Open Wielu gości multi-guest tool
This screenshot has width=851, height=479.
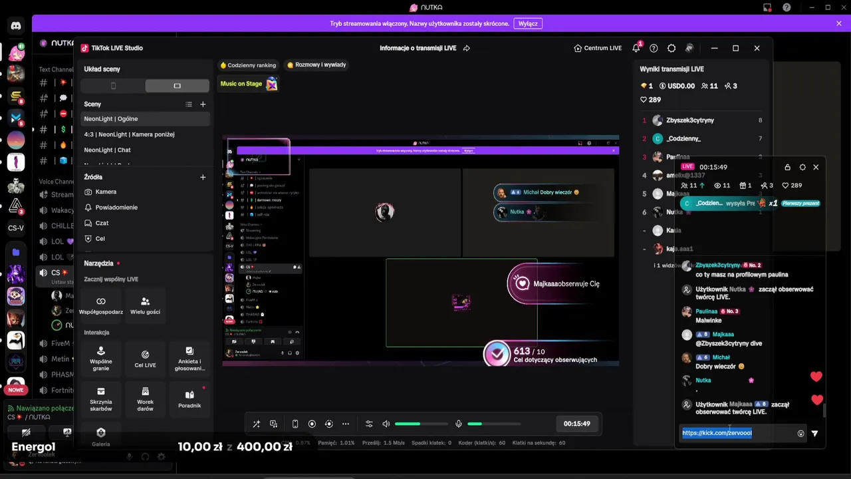[146, 306]
